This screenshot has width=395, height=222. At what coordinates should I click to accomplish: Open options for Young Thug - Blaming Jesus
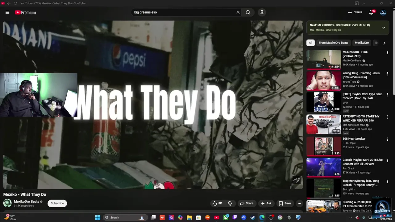(x=388, y=74)
